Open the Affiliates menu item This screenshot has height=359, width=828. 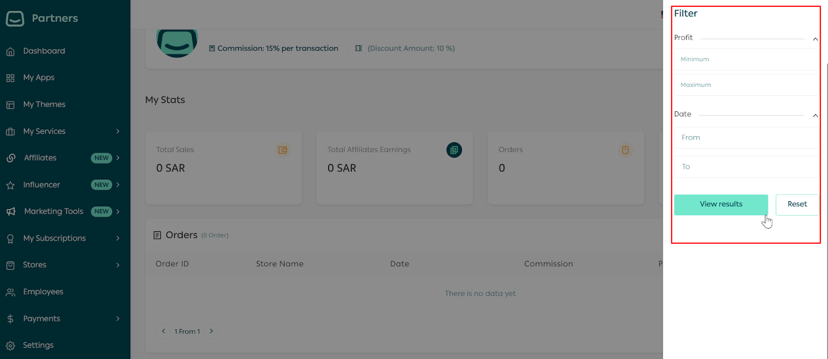pos(40,158)
